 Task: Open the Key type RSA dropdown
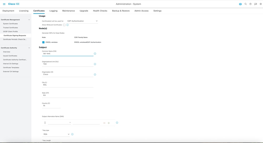click(56, 134)
